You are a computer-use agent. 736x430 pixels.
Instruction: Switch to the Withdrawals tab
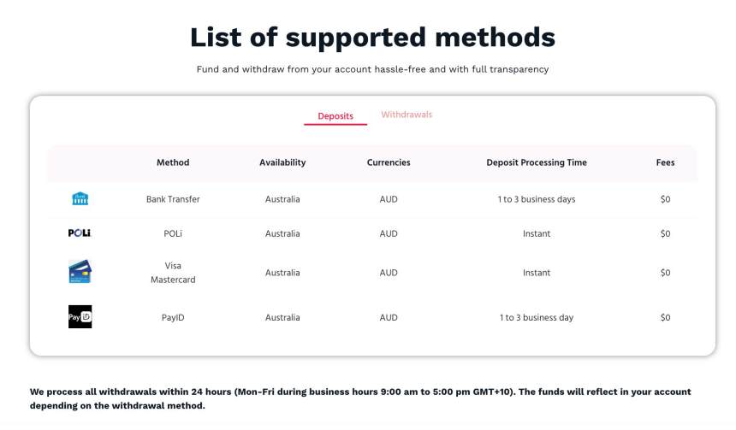pos(407,115)
